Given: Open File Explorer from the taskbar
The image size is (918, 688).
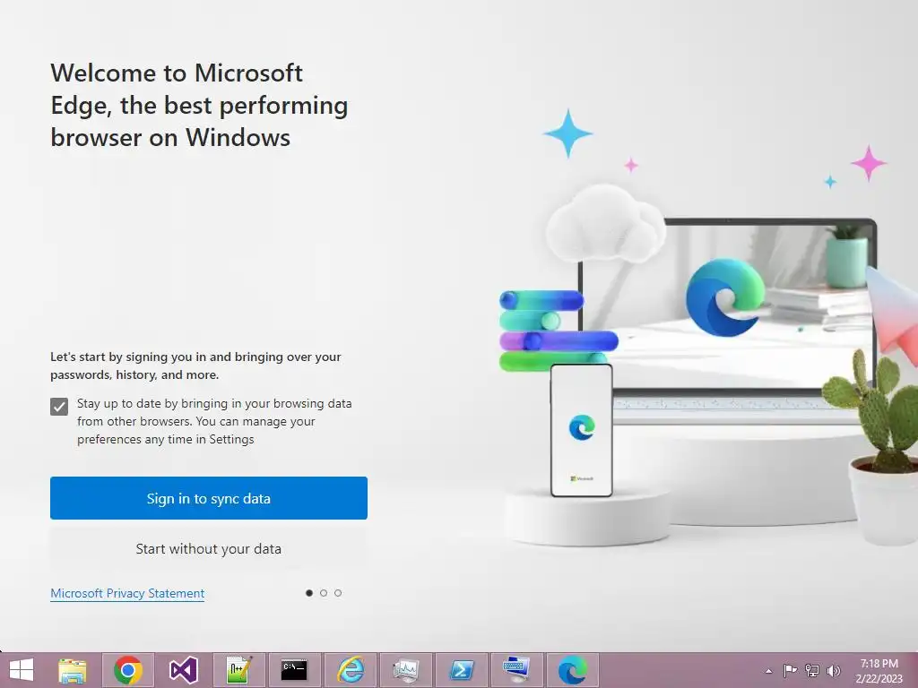Looking at the screenshot, I should click(73, 670).
